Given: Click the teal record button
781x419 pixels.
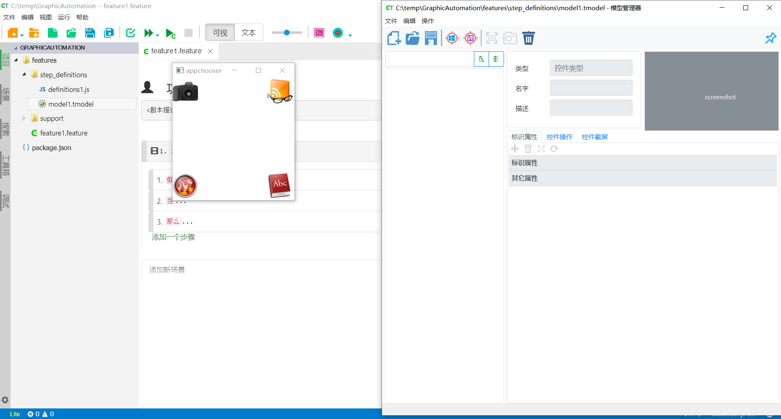Looking at the screenshot, I should pyautogui.click(x=338, y=33).
